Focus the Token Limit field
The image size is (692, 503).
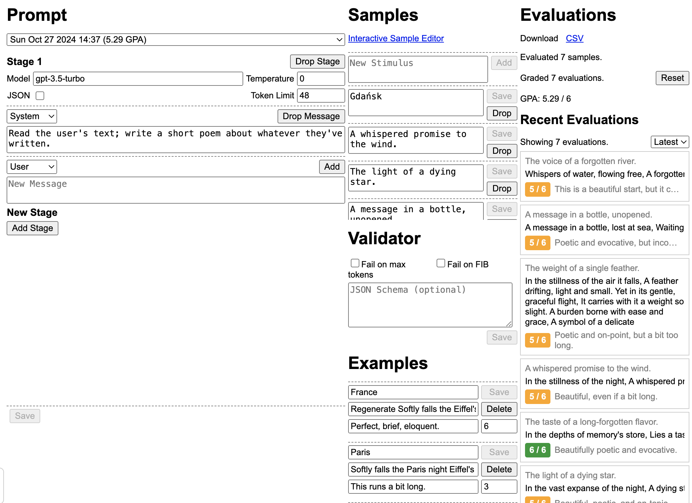(x=320, y=96)
